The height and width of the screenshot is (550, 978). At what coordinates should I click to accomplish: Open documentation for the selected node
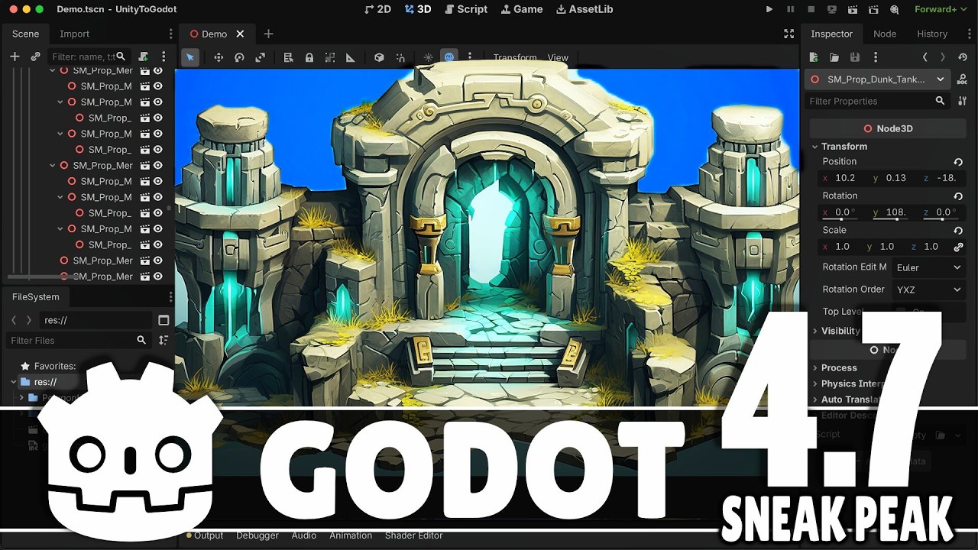[962, 79]
